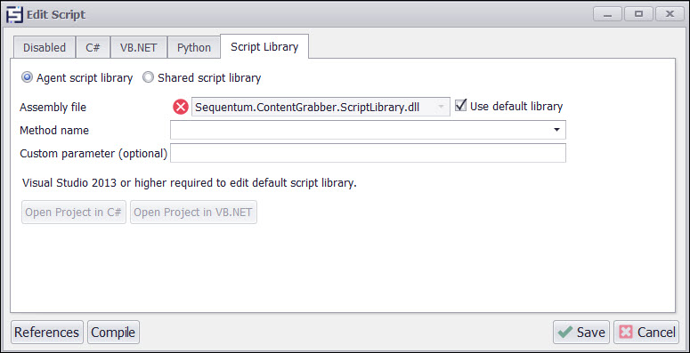Click the red X icon on Cancel
Image resolution: width=690 pixels, height=353 pixels.
tap(626, 332)
